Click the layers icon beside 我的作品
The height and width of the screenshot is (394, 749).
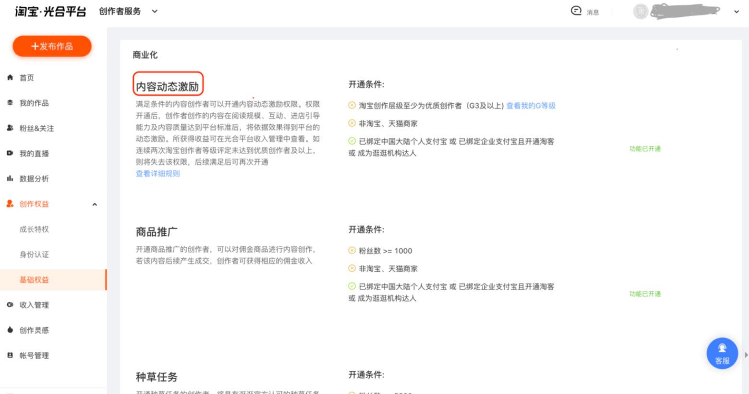[x=10, y=103]
